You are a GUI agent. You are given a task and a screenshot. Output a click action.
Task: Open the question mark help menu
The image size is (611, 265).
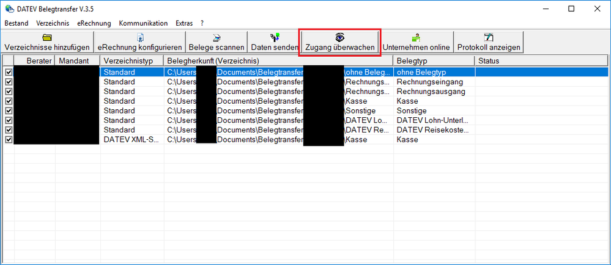tap(202, 23)
